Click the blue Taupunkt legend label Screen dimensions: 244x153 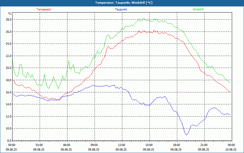pyautogui.click(x=121, y=9)
